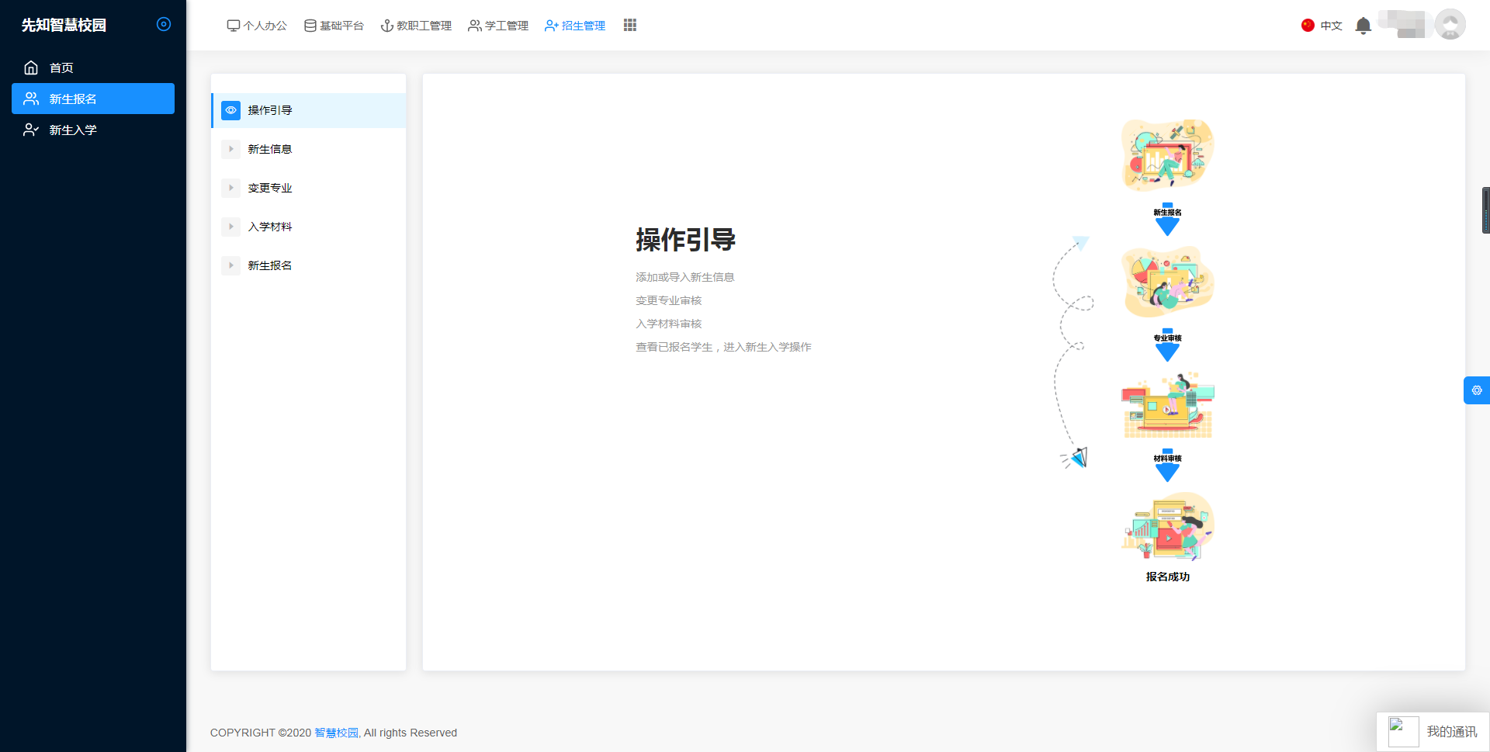Click the 报名成功 illustration
Viewport: 1490px width, 752px height.
click(x=1167, y=527)
